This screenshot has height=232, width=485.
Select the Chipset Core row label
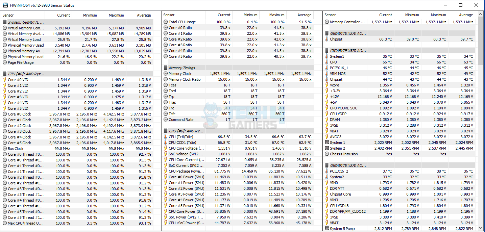(340, 194)
